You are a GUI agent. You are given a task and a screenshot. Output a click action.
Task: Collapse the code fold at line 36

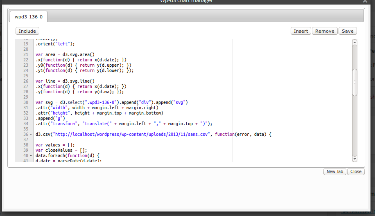tap(32, 135)
